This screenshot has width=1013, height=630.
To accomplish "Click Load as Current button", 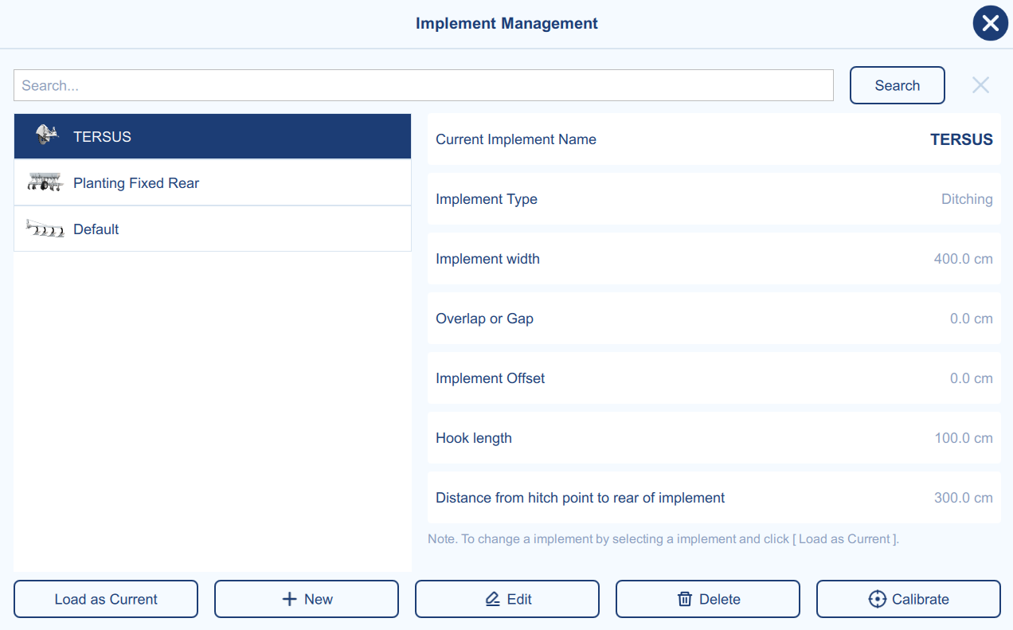I will (x=106, y=599).
